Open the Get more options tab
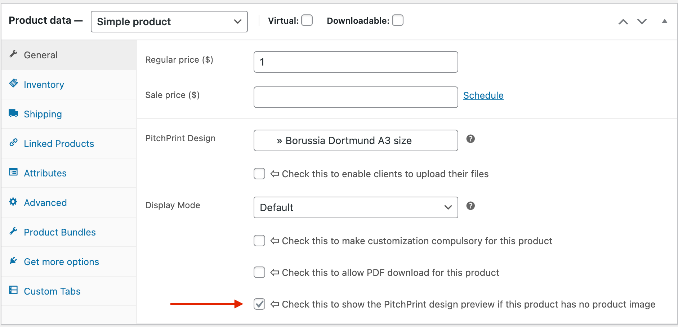This screenshot has height=327, width=678. (x=69, y=262)
